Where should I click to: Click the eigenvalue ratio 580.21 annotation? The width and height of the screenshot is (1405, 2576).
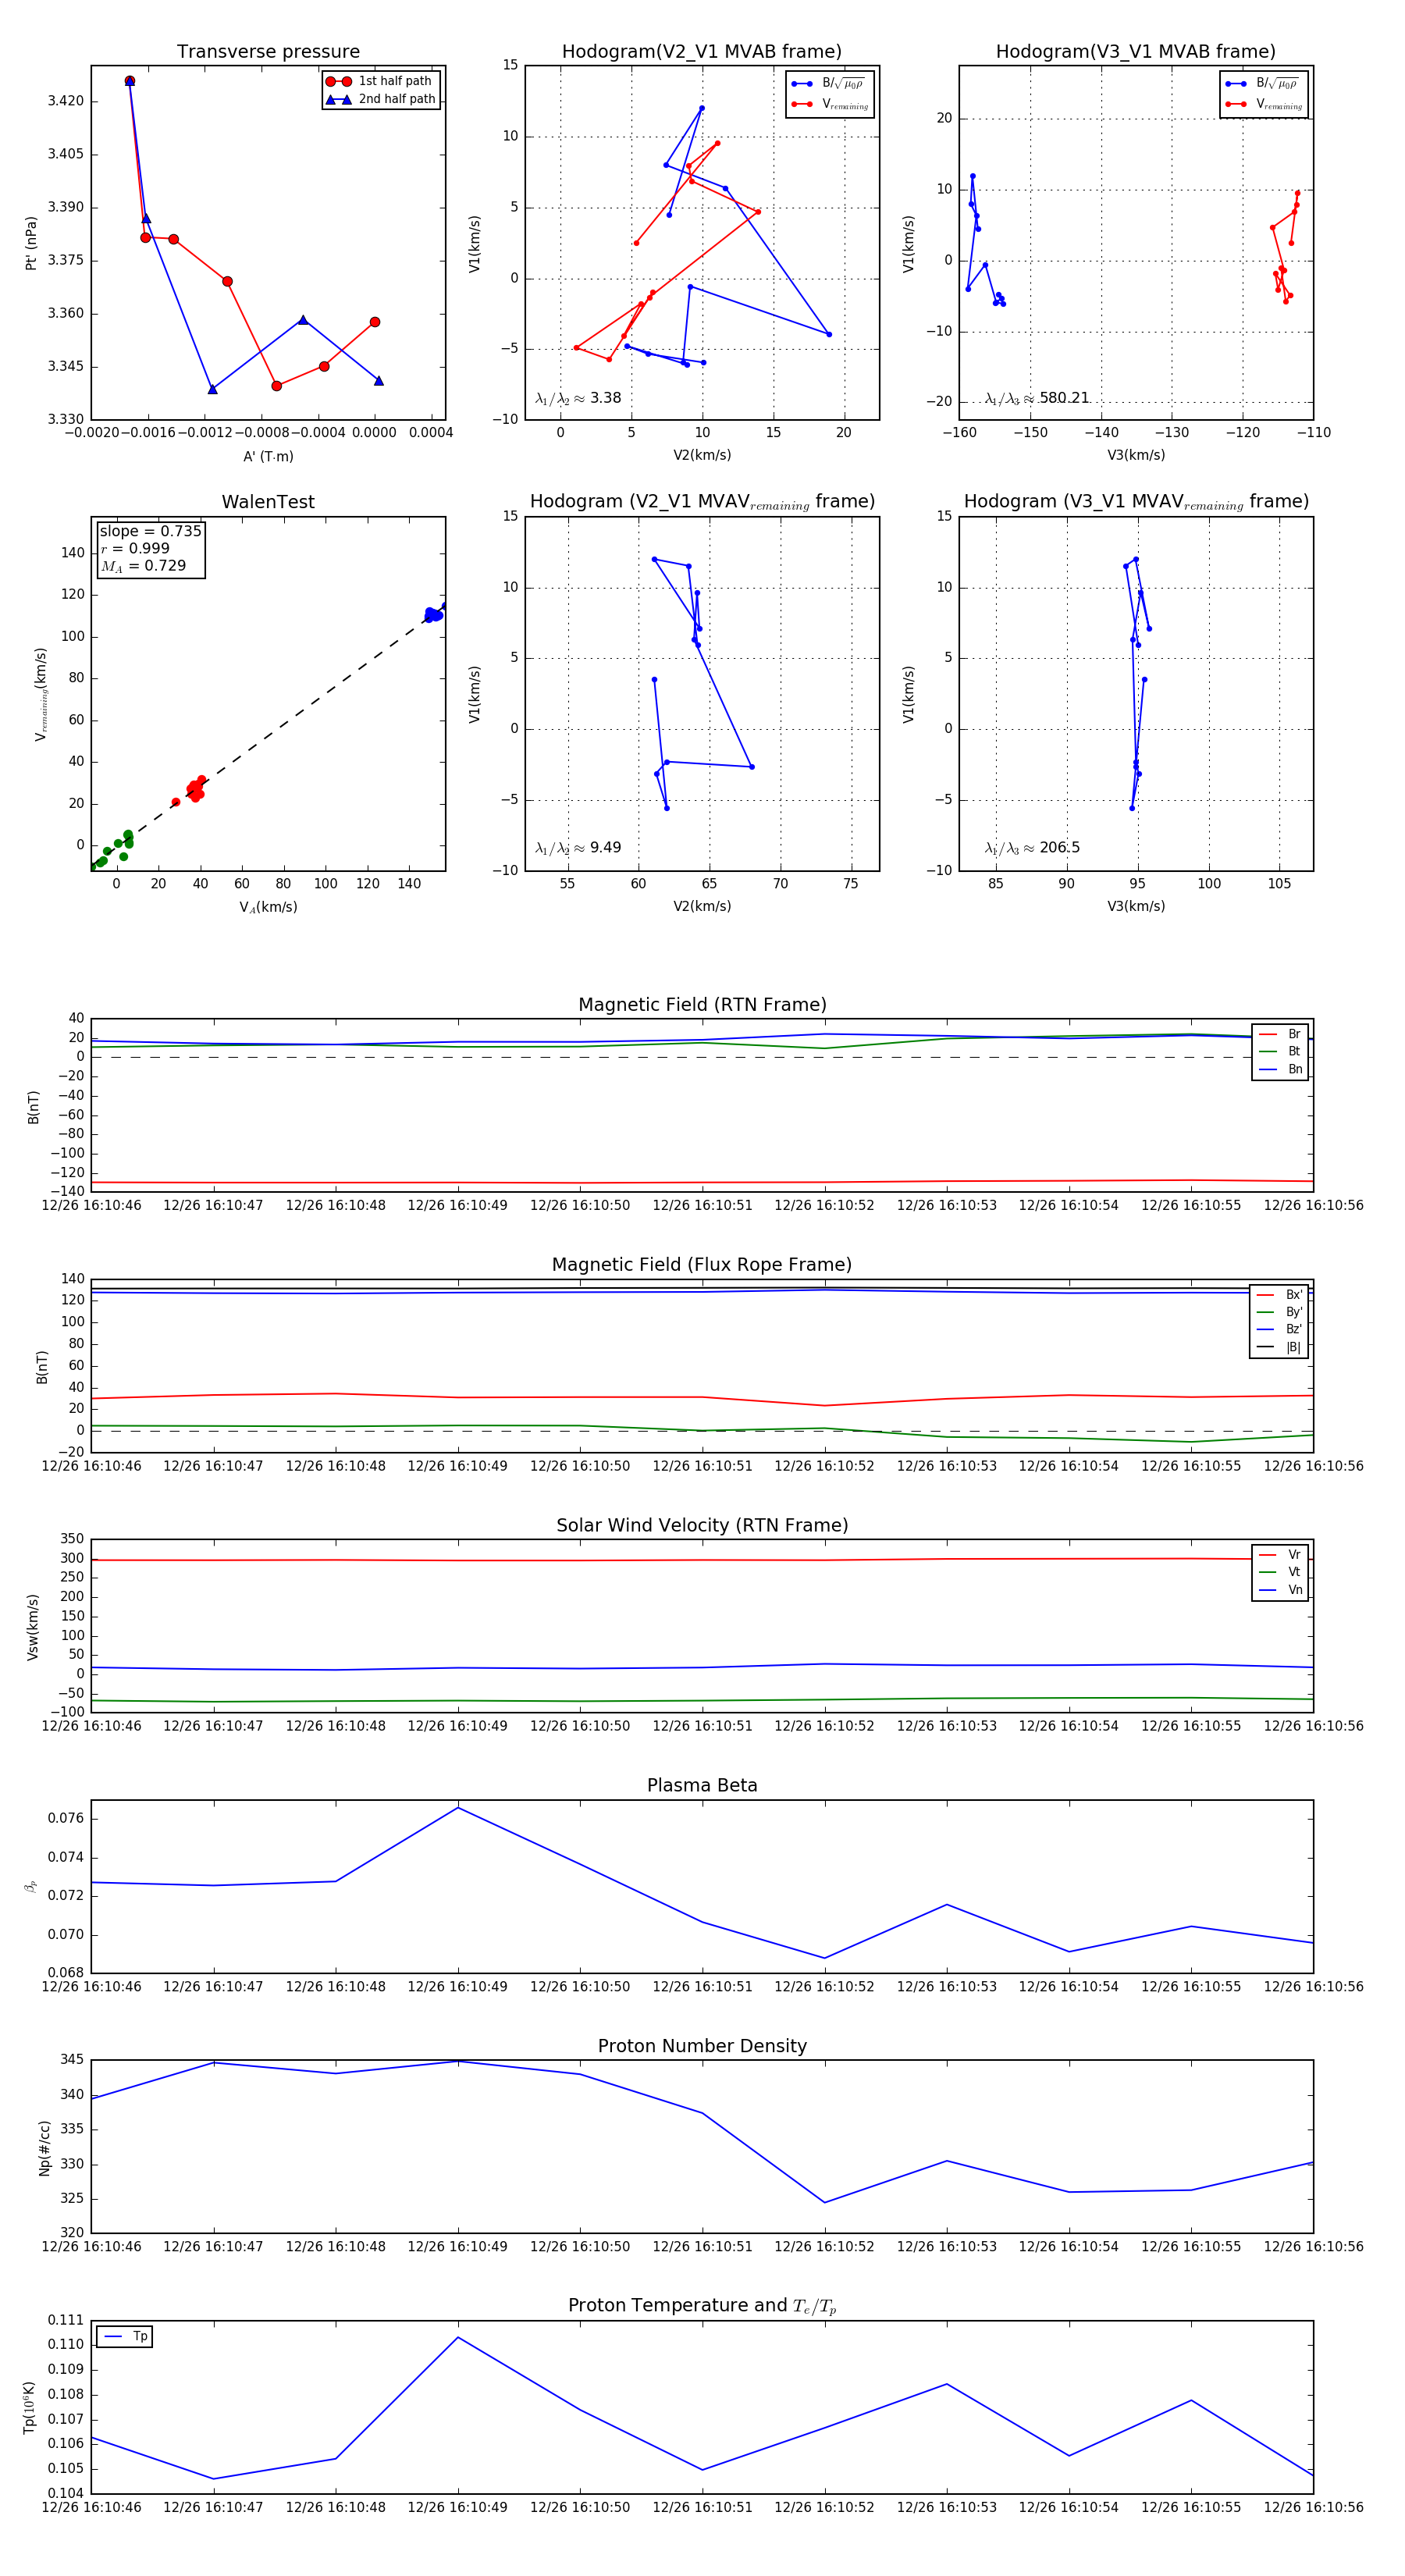[1037, 398]
